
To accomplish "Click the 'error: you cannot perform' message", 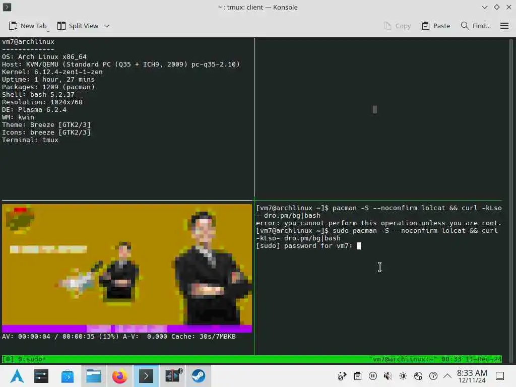I will click(x=379, y=223).
